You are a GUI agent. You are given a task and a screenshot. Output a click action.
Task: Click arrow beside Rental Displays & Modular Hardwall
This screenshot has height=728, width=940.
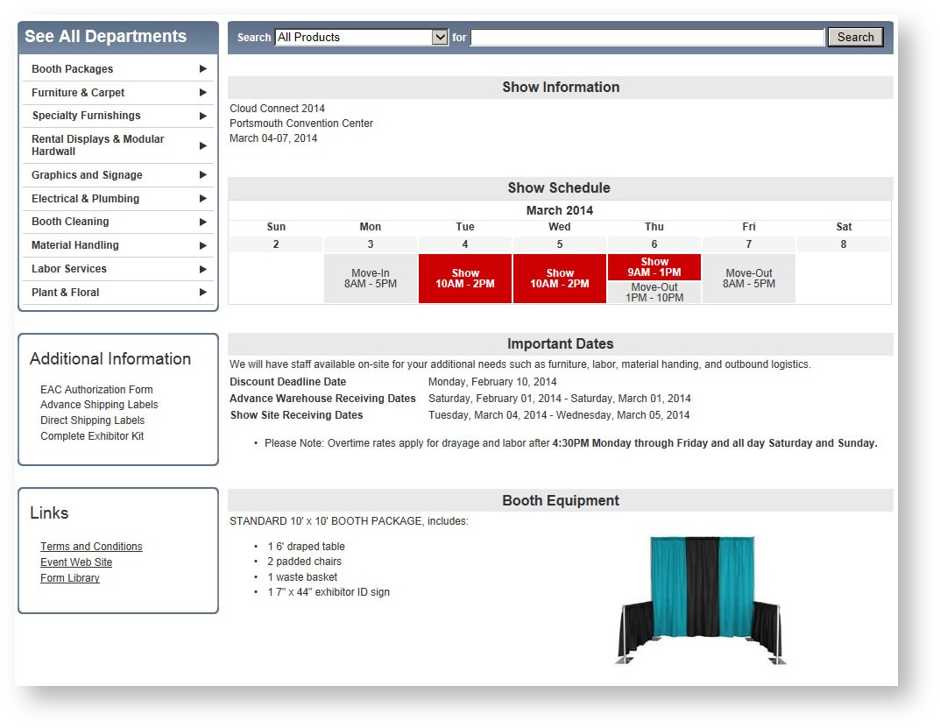pos(202,145)
